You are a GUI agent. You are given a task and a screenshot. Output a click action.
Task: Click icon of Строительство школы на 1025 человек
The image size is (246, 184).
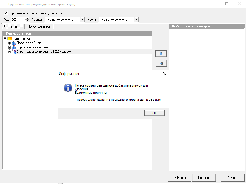[x=14, y=52]
